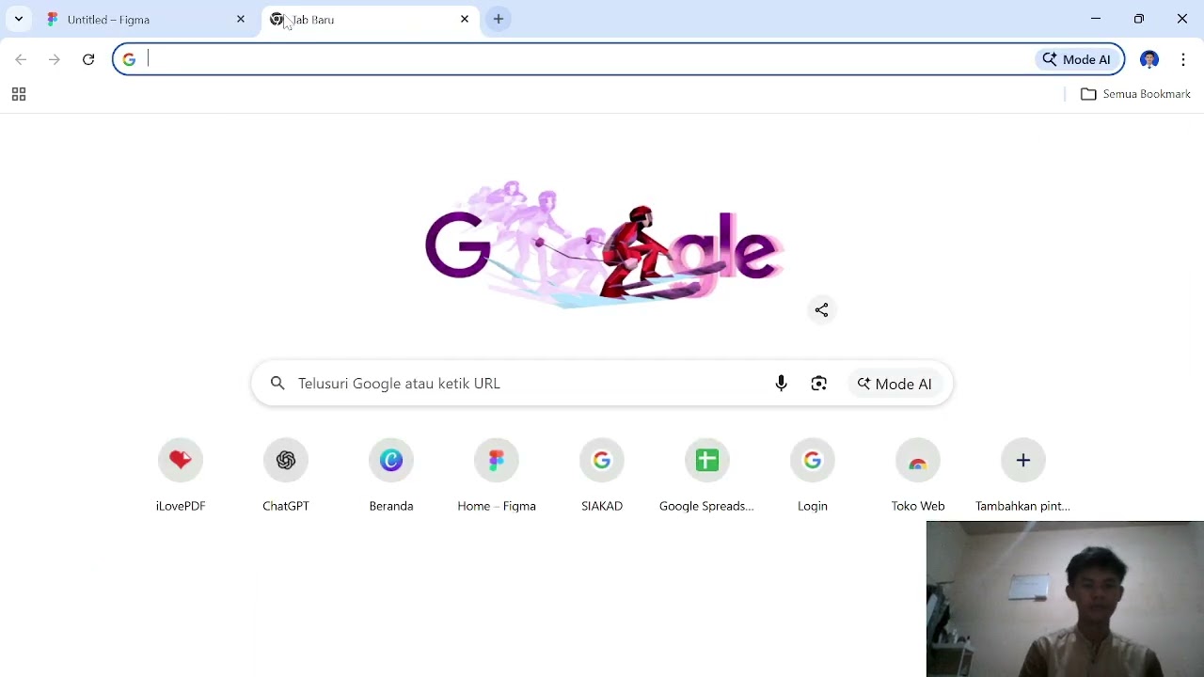Viewport: 1204px width, 677px height.
Task: Open the Chrome three-dot menu
Action: coord(1183,59)
